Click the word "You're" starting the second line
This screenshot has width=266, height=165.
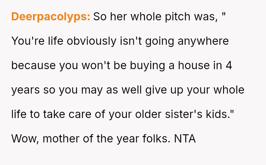tap(27, 41)
